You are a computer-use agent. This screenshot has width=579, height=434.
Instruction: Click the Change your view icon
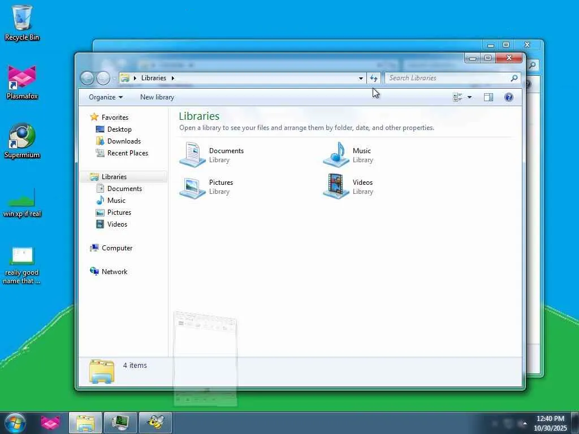pyautogui.click(x=457, y=97)
